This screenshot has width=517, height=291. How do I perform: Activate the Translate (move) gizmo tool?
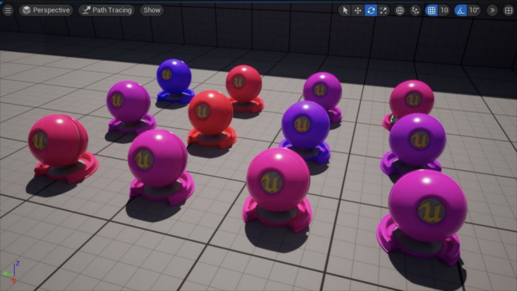click(358, 10)
